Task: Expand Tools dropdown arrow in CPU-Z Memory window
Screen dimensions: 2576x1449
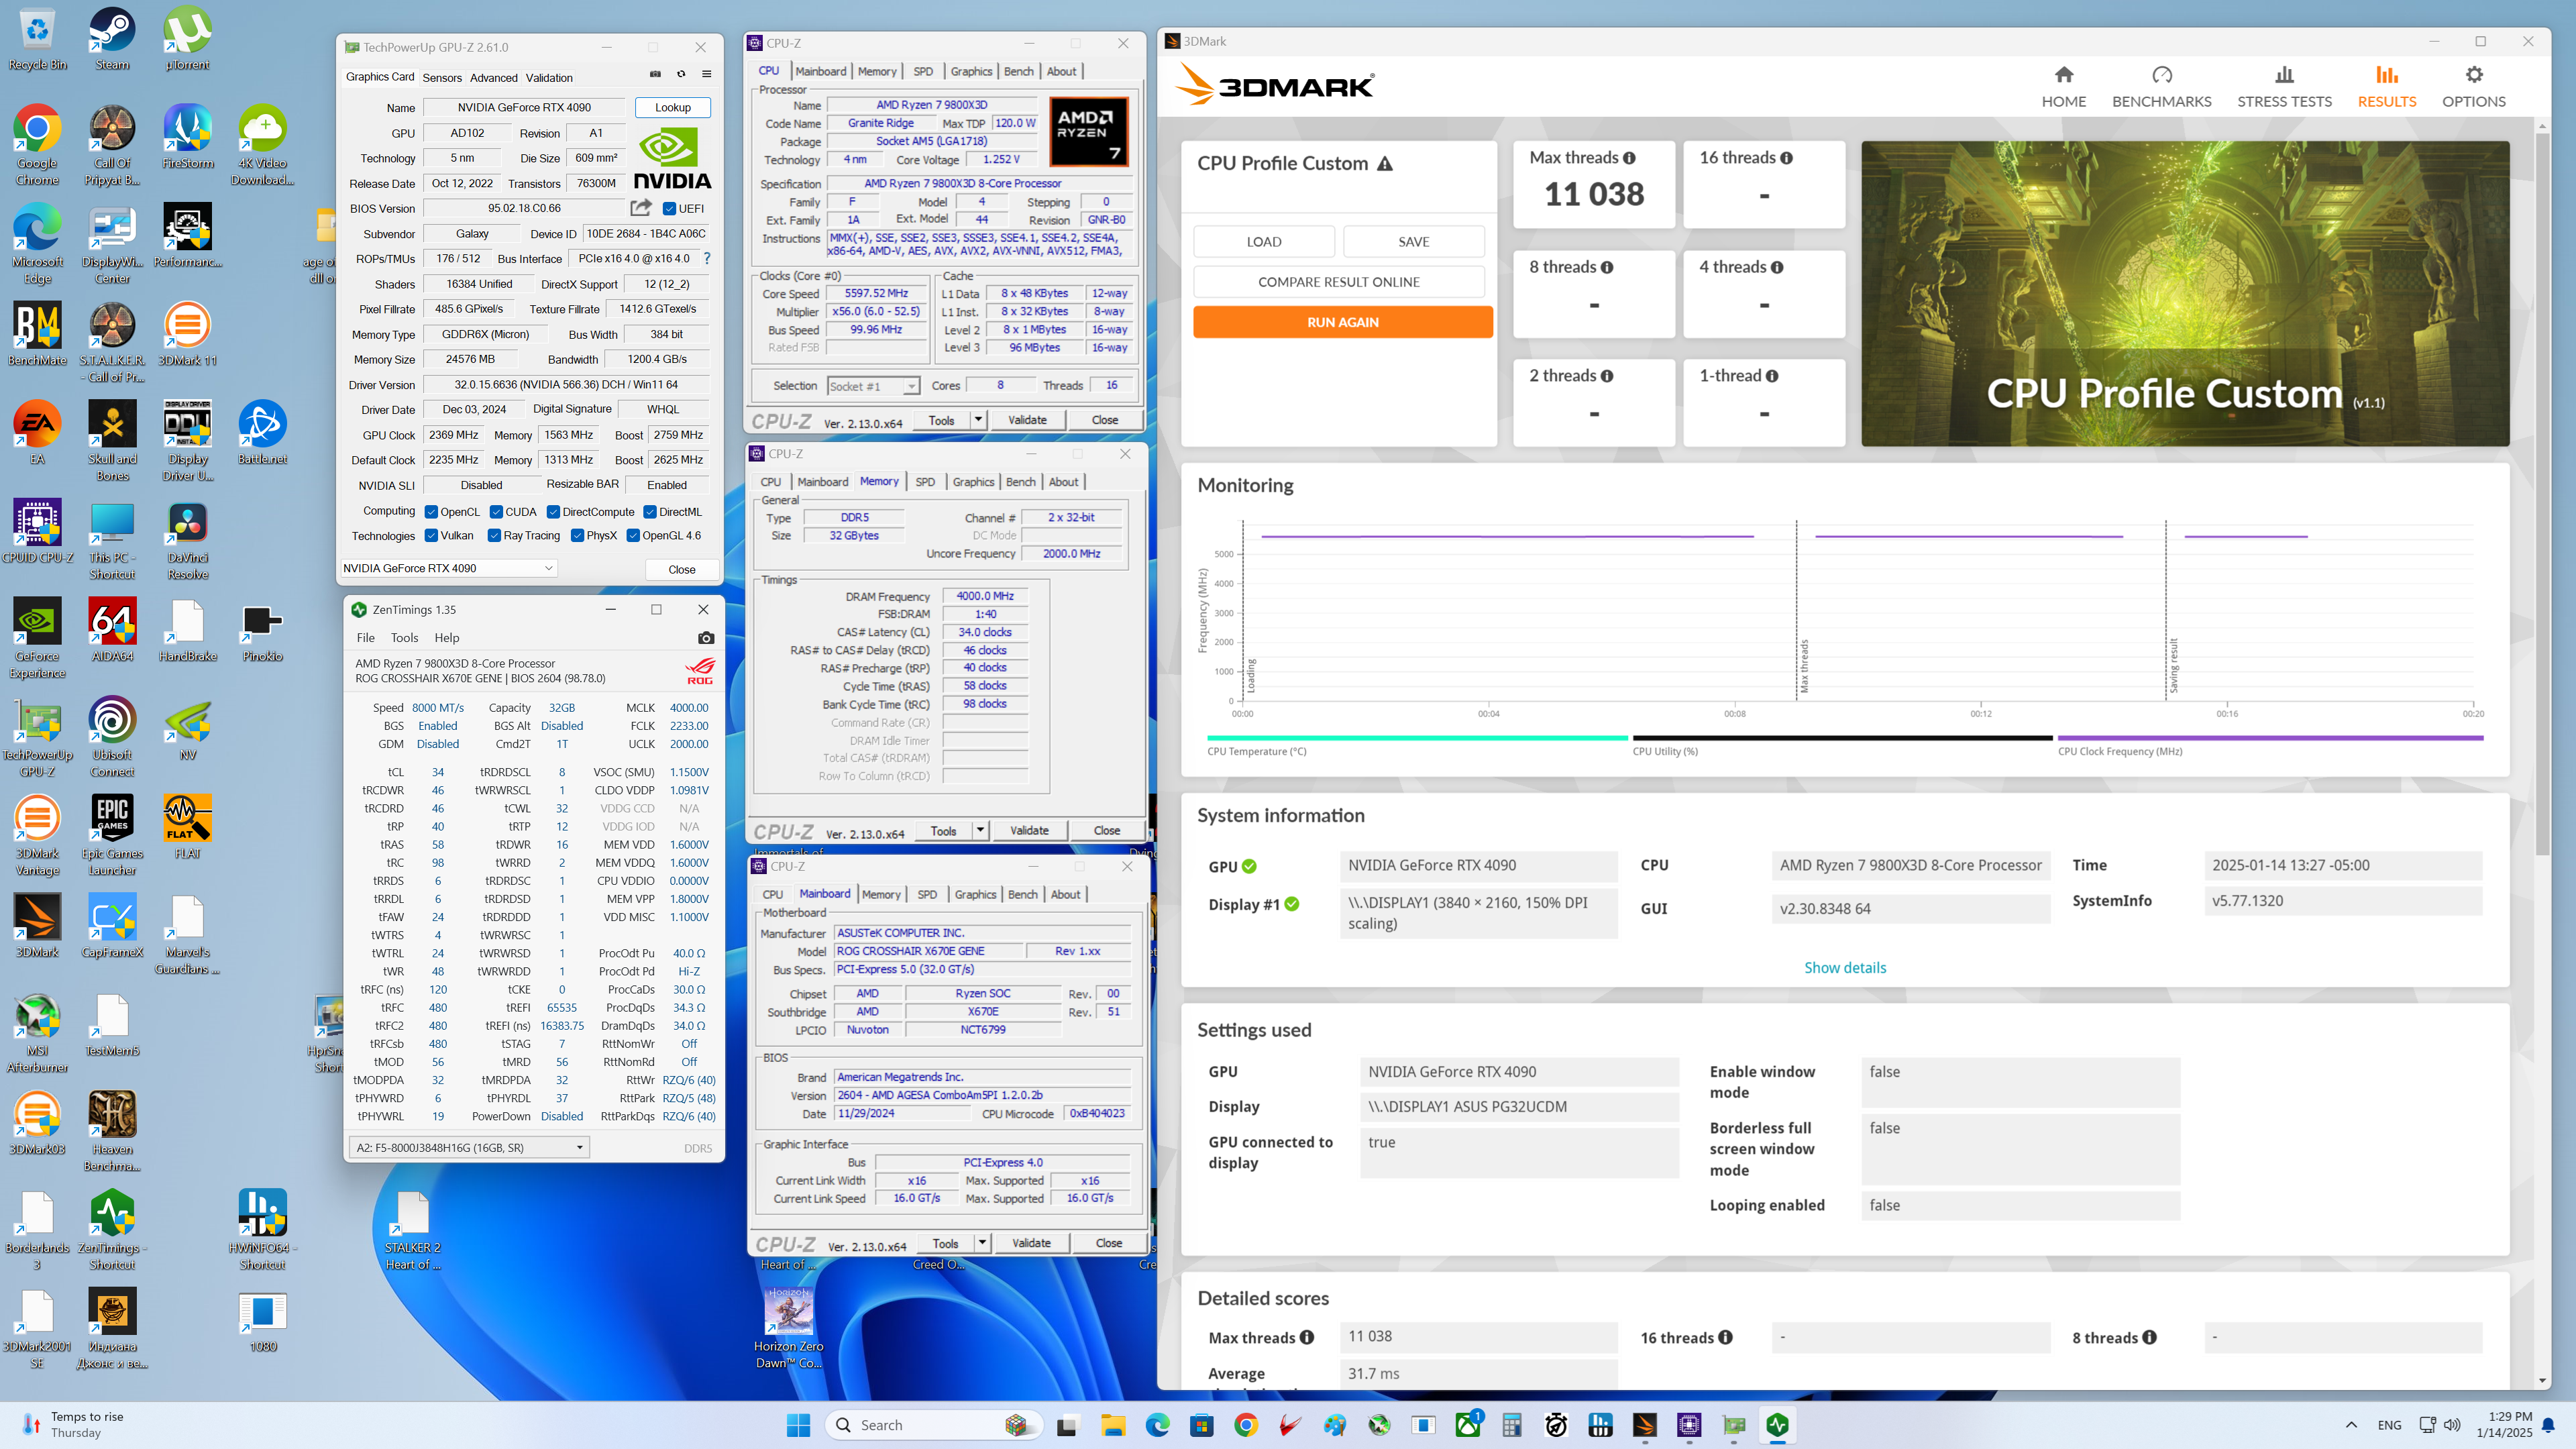Action: pos(980,830)
